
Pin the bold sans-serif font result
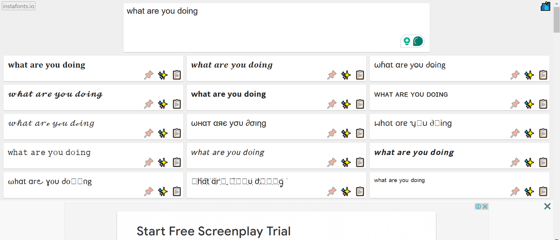332,104
